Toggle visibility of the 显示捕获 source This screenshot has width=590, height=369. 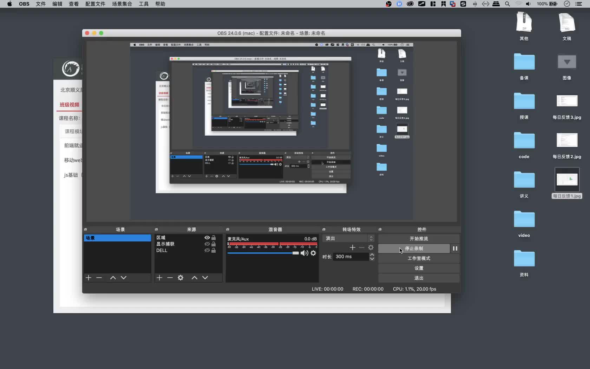[207, 244]
